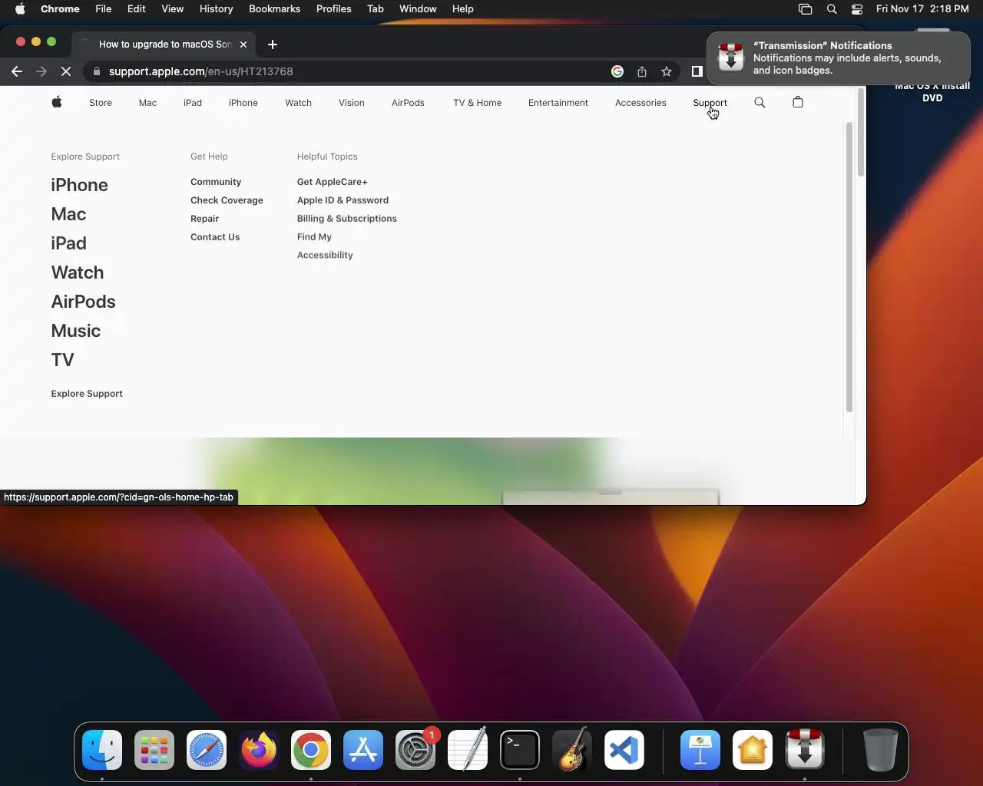Screen dimensions: 983x786
Task: Open Spotlight search in menu bar
Action: coord(832,9)
